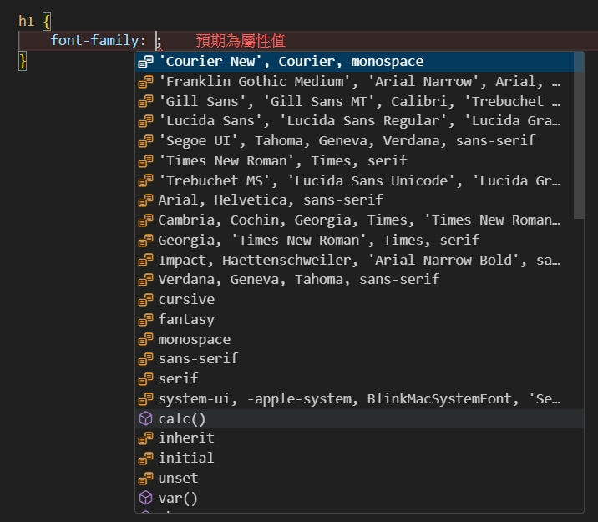Click value icon beside 'Gill Sans'

145,101
